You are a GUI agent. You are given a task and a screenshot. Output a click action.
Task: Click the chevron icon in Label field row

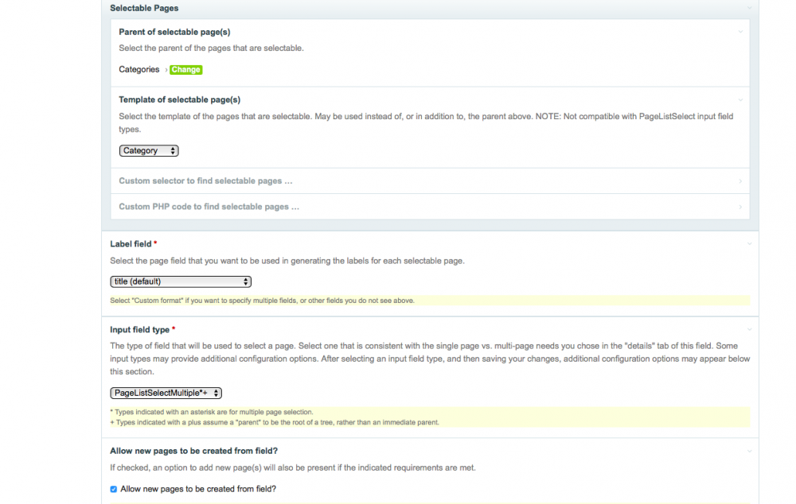pos(749,244)
